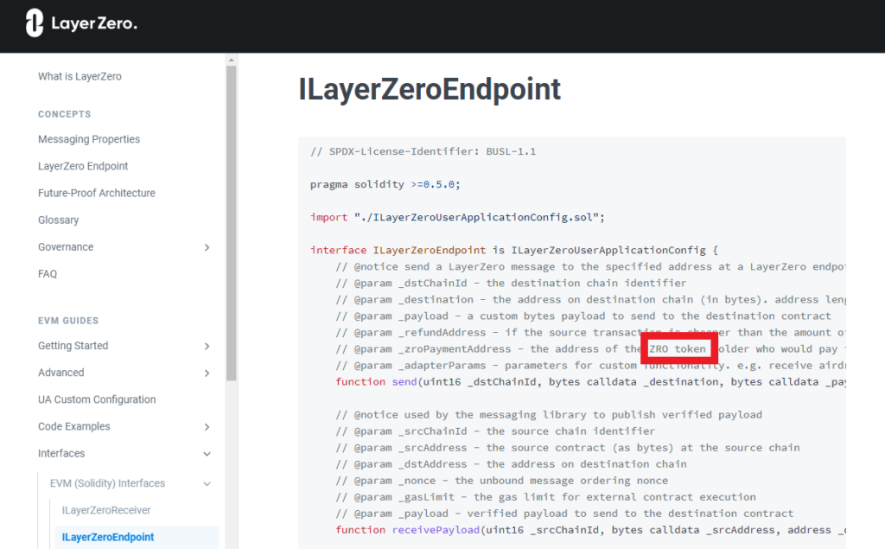Click the Getting Started sidebar label
This screenshot has width=885, height=549.
pyautogui.click(x=73, y=346)
